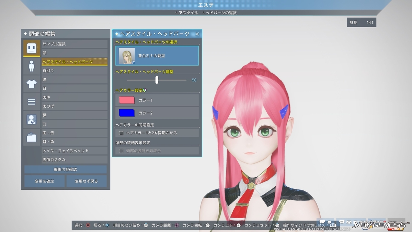This screenshot has width=412, height=232.
Task: Click 編集内容確認 button
Action: (x=66, y=169)
